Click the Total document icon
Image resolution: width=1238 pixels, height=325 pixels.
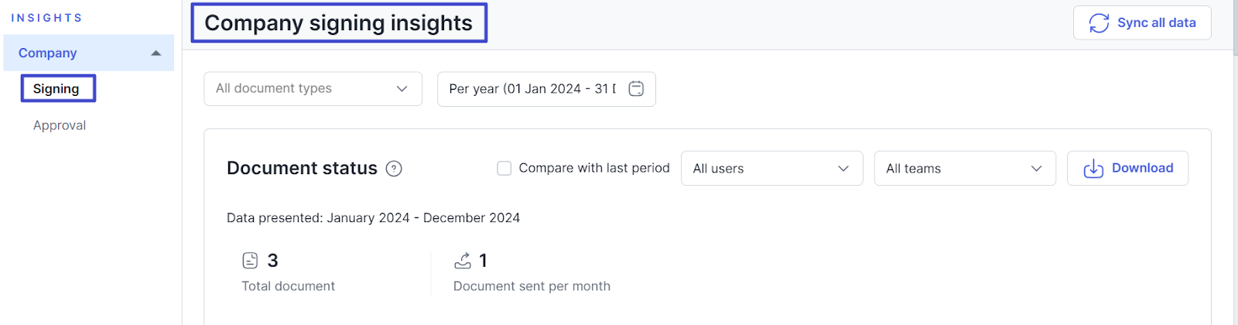(x=250, y=261)
